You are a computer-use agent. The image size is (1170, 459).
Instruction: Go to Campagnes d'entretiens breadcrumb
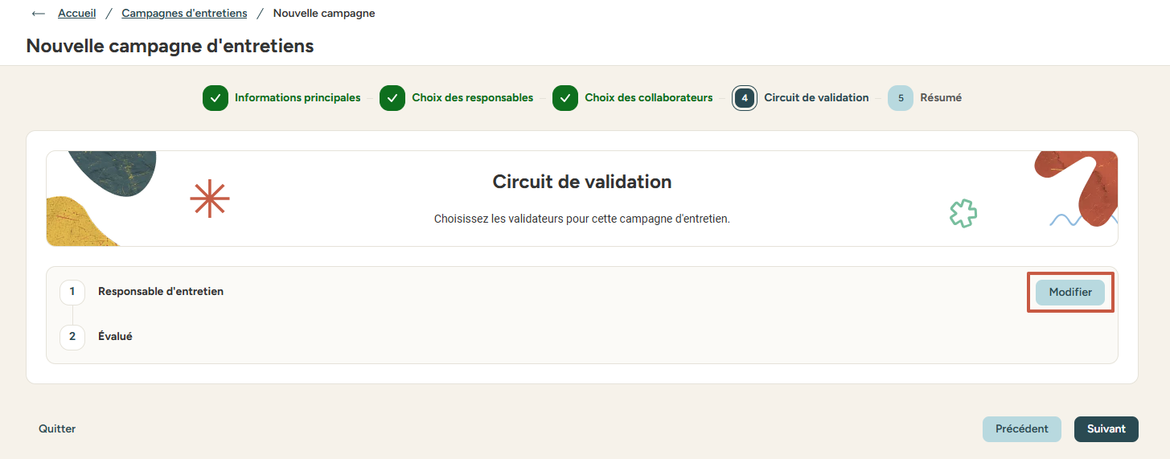click(x=184, y=14)
